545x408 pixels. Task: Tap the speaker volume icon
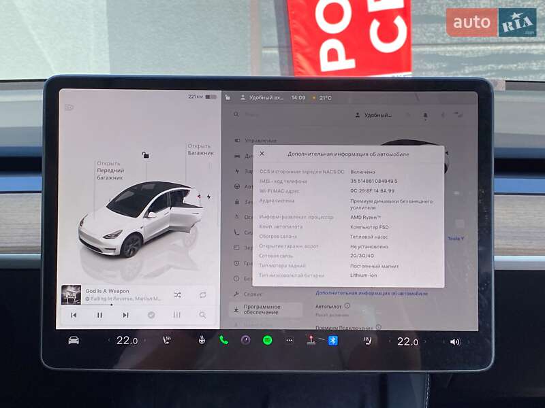click(x=454, y=342)
